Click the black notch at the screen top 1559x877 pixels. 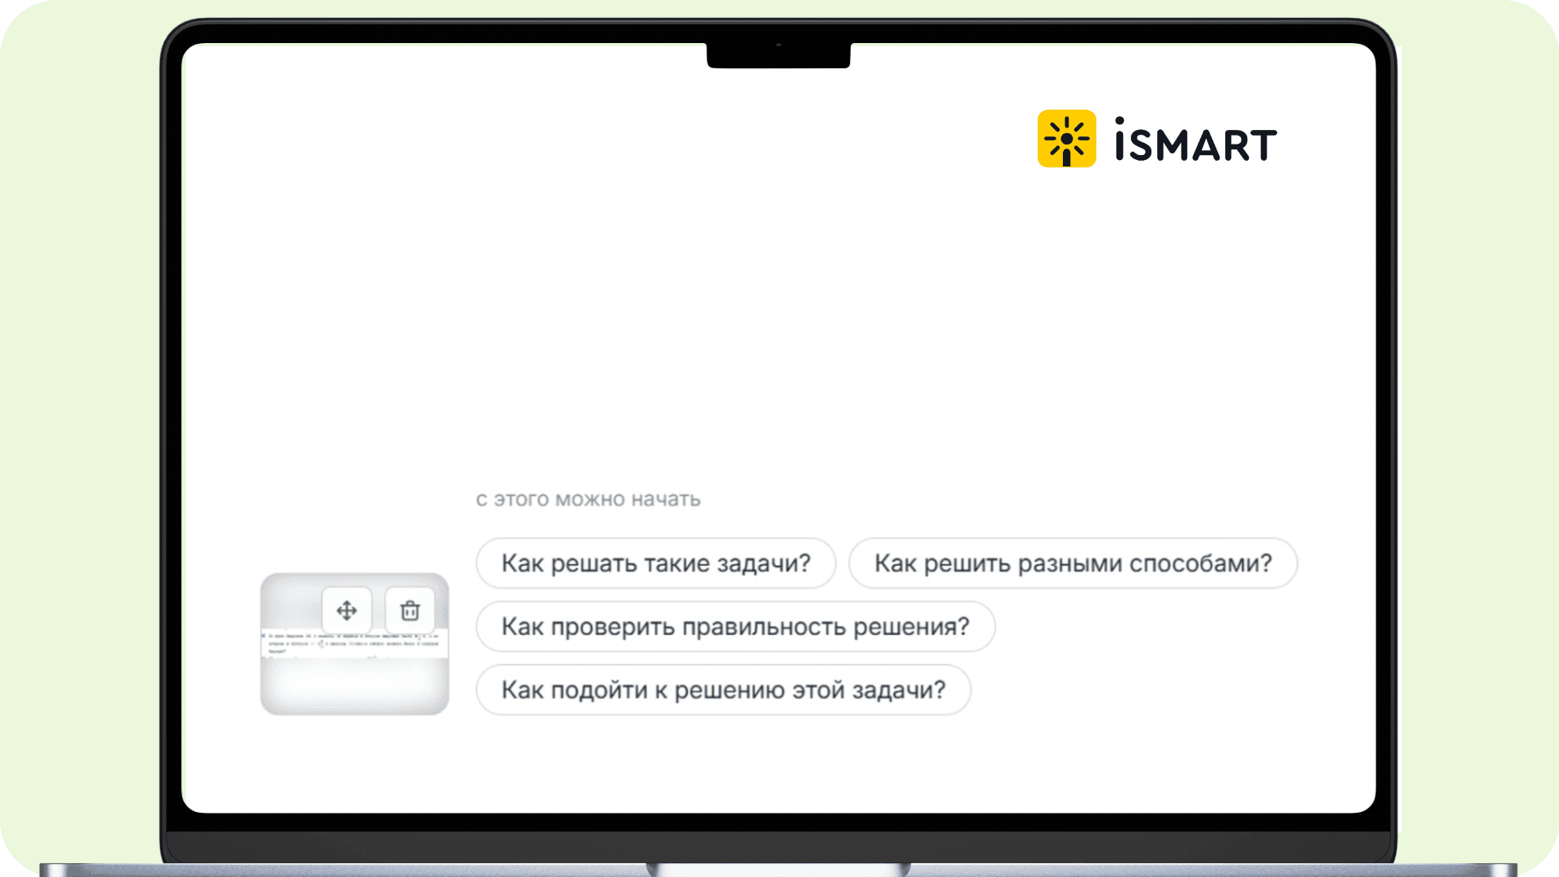pos(778,54)
